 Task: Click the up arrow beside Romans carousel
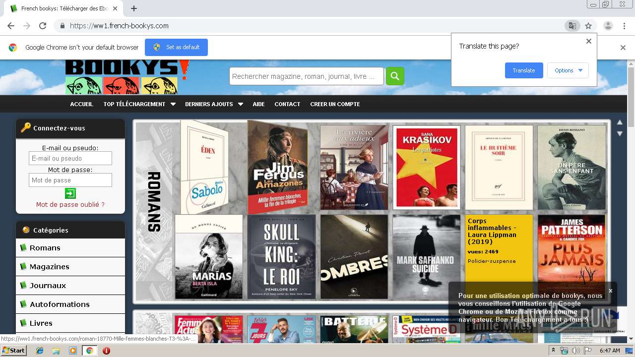click(620, 122)
